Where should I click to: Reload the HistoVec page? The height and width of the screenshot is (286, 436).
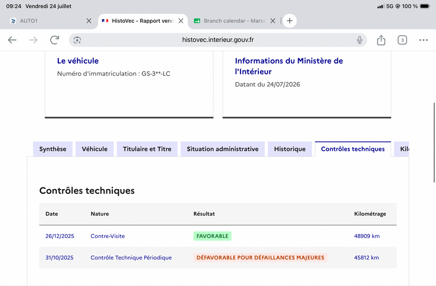coord(55,40)
